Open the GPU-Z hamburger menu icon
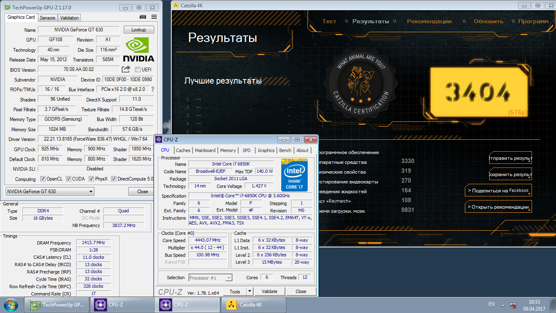The height and width of the screenshot is (313, 556). click(x=154, y=17)
